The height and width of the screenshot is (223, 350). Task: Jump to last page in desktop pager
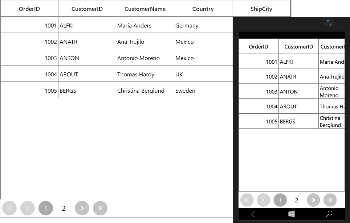click(x=100, y=208)
